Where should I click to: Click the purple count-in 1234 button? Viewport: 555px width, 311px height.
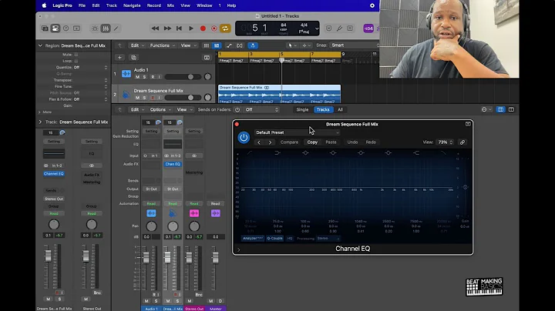tap(368, 28)
